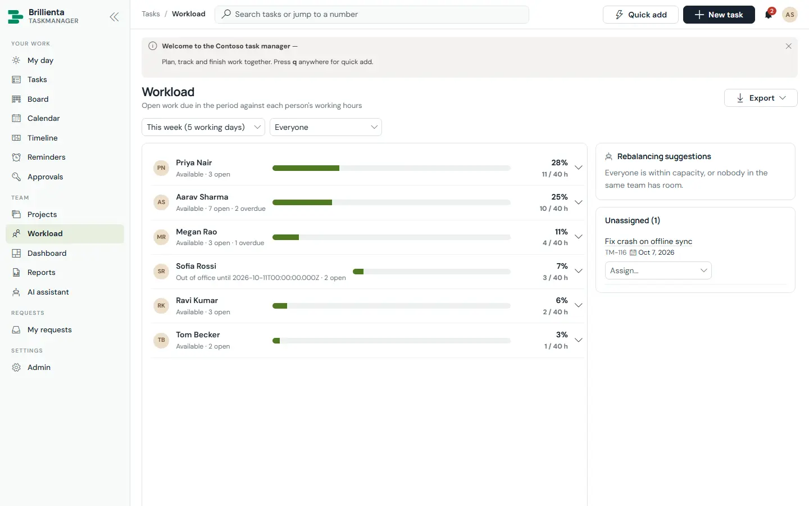The width and height of the screenshot is (809, 506).
Task: Open the Export dropdown button
Action: (x=761, y=98)
